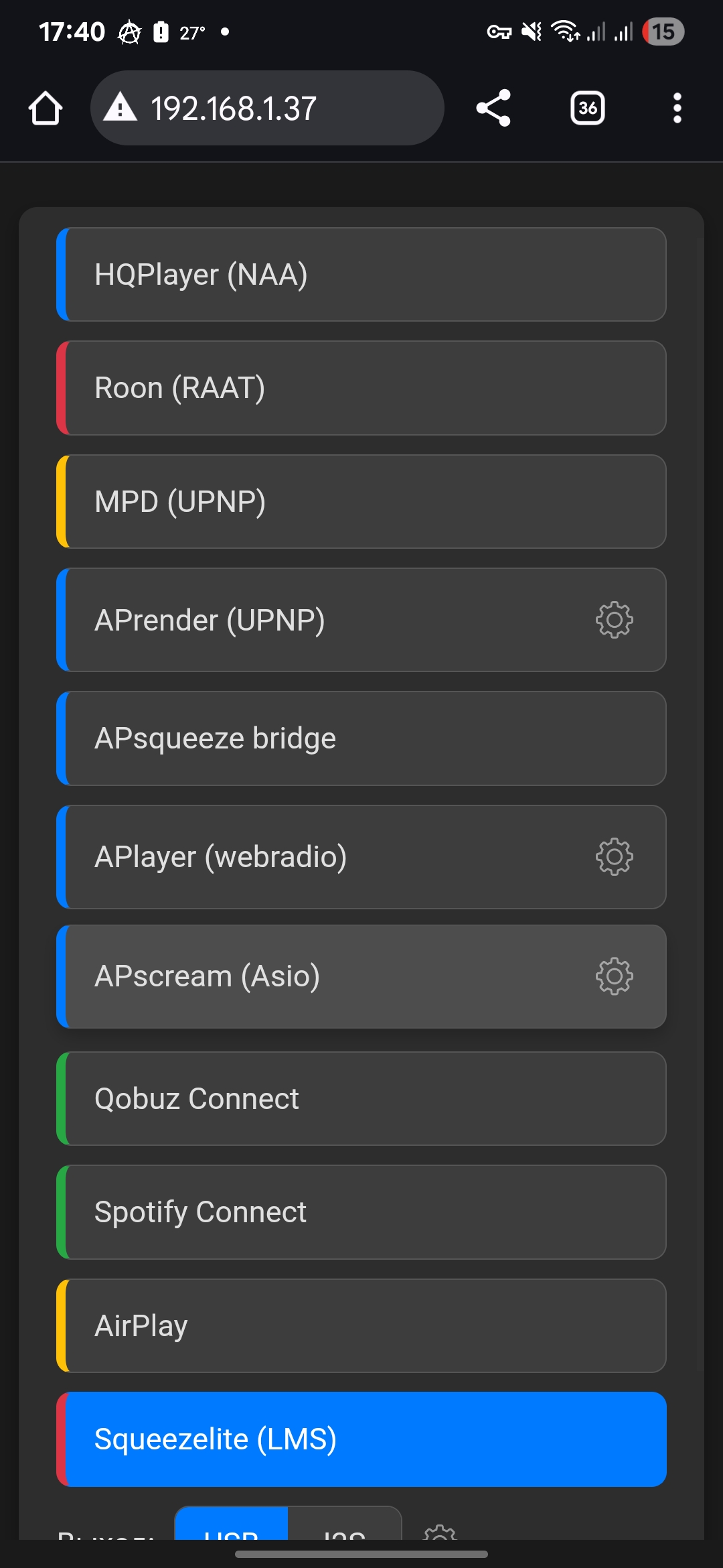Tap the share icon in toolbar
Image resolution: width=723 pixels, height=1568 pixels.
(493, 108)
